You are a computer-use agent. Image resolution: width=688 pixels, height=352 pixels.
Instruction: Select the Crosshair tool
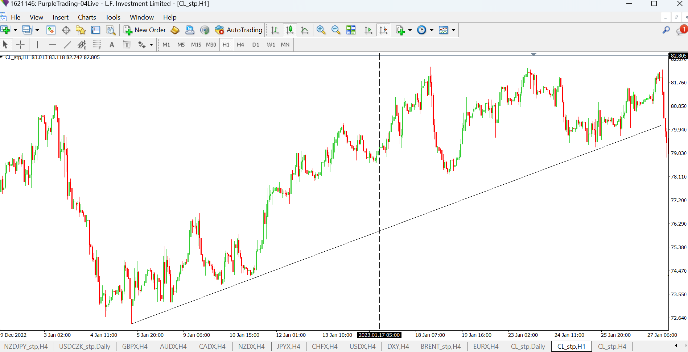20,45
